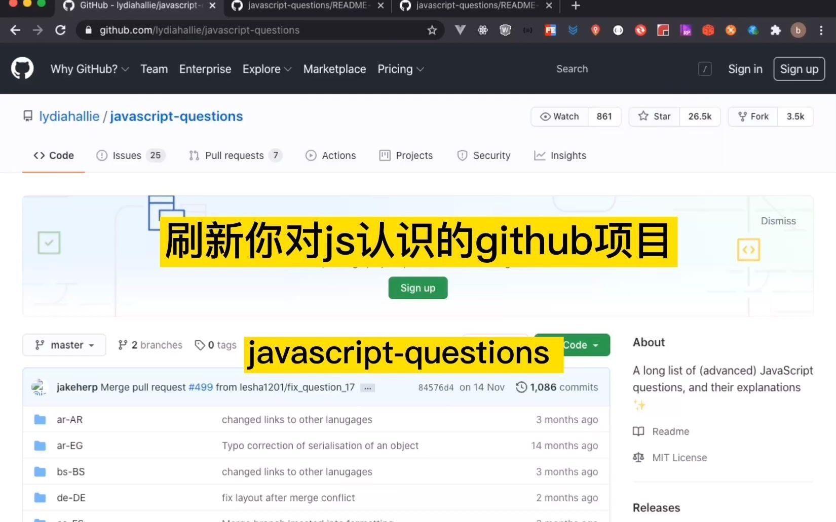Open the Pricing dropdown
Screen dimensions: 836x522
point(401,69)
